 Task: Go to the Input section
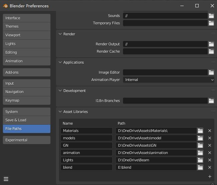pos(27,83)
